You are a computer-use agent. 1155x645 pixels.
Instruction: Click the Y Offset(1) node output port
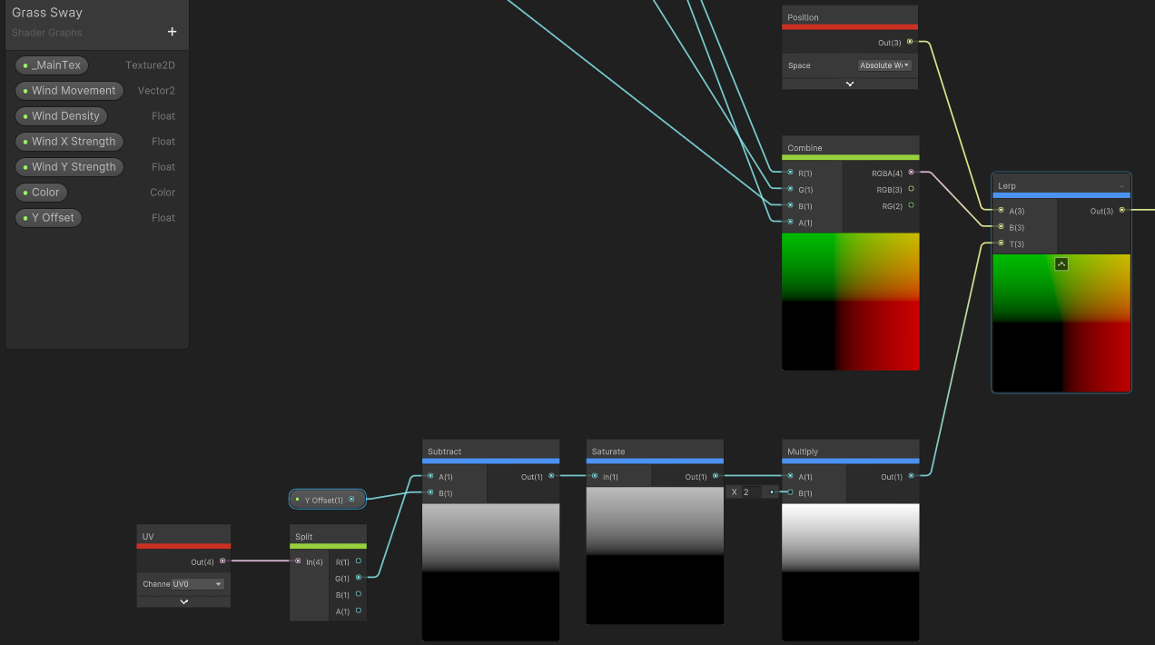(351, 499)
